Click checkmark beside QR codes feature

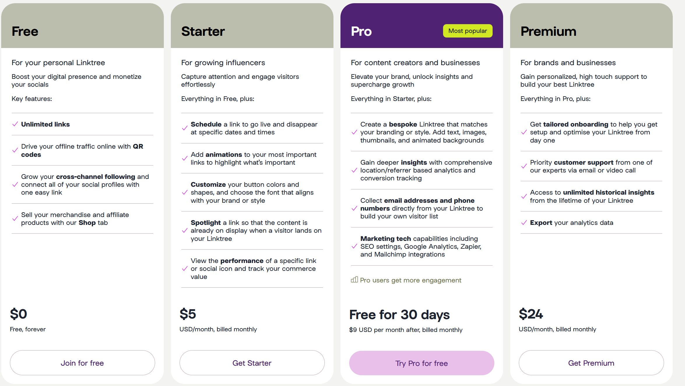click(x=15, y=150)
